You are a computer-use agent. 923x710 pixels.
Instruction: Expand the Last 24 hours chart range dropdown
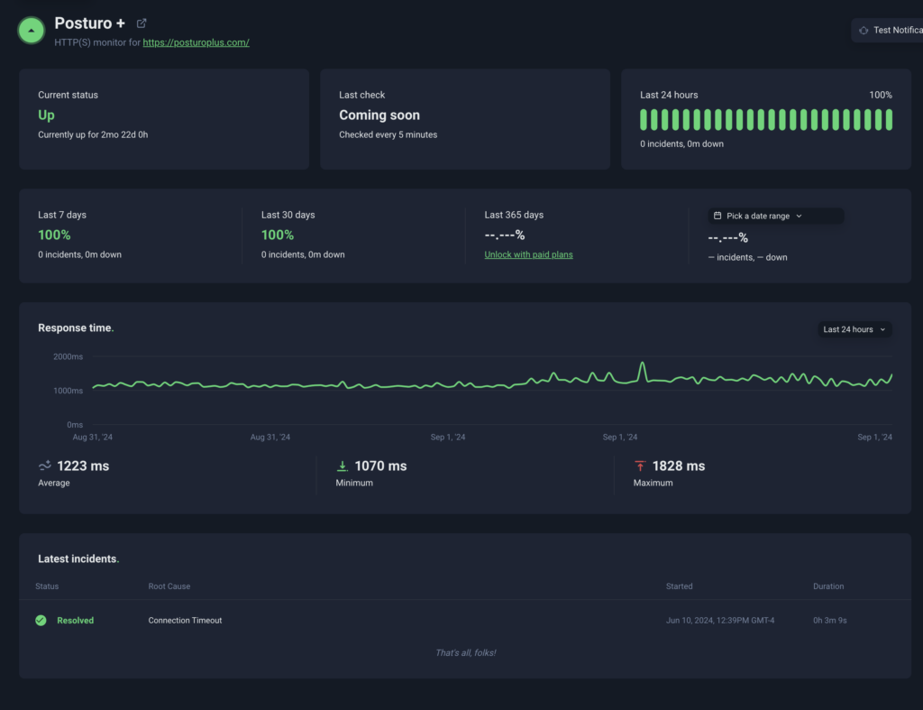point(854,330)
